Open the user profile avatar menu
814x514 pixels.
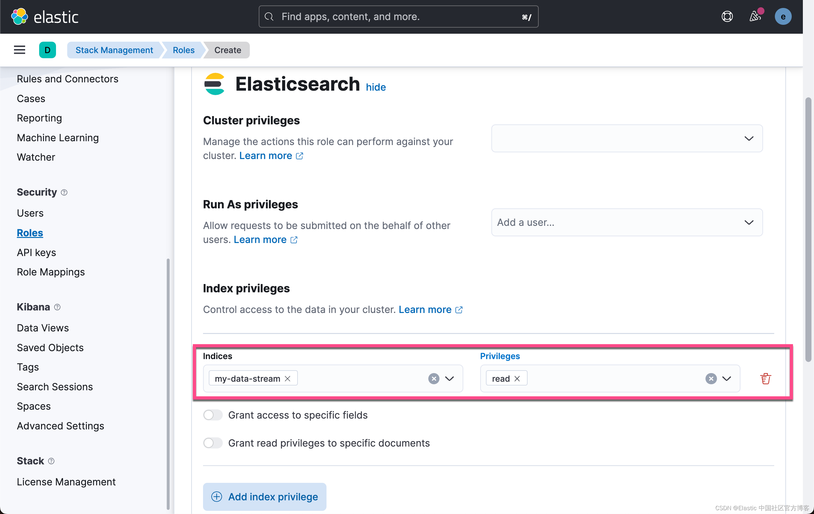[x=783, y=16]
